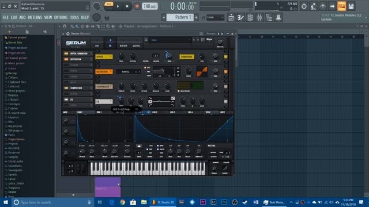Click the add plus icon in Browser

click(9, 32)
